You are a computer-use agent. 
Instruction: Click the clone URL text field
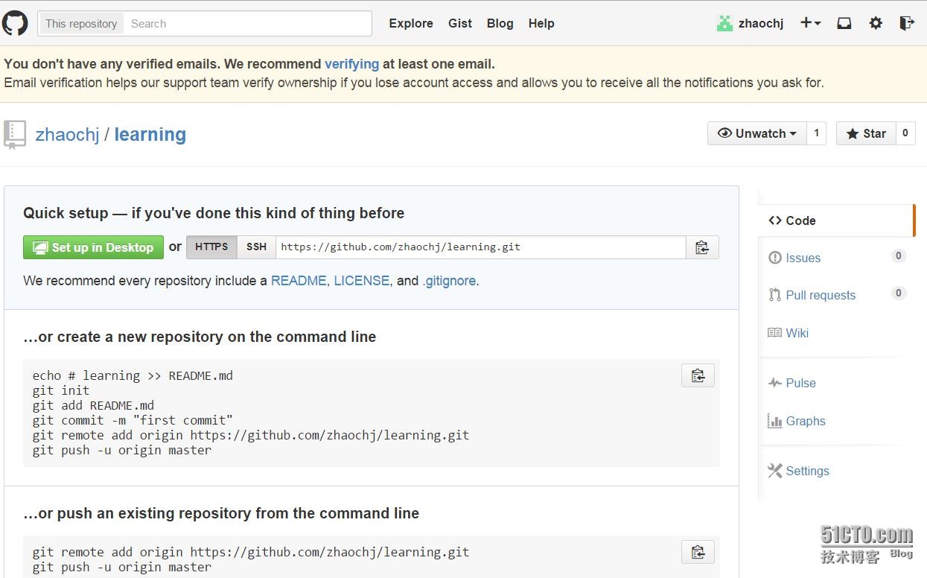[x=480, y=247]
